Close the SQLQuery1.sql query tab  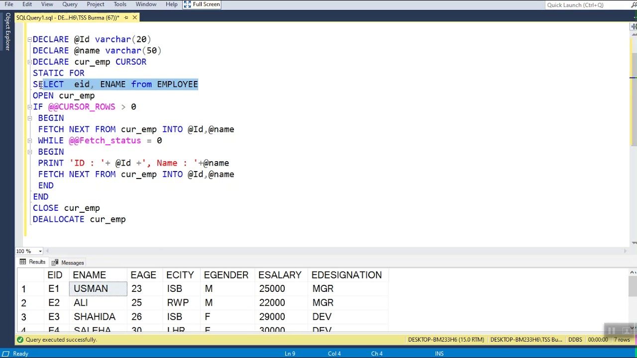point(134,17)
